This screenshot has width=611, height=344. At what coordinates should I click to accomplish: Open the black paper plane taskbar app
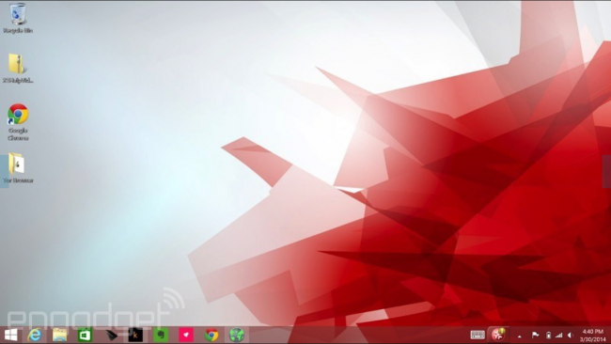111,335
